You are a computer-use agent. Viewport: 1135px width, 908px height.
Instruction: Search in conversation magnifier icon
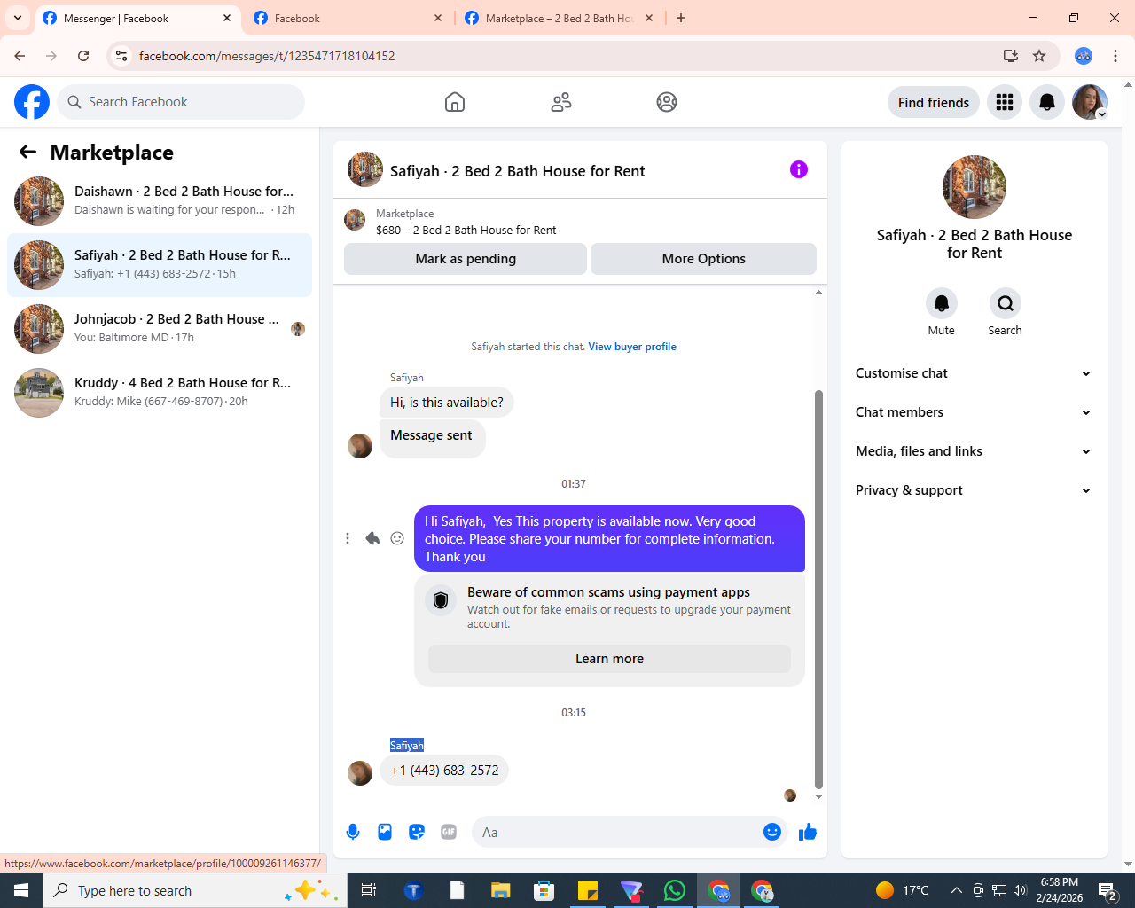[x=1006, y=303]
